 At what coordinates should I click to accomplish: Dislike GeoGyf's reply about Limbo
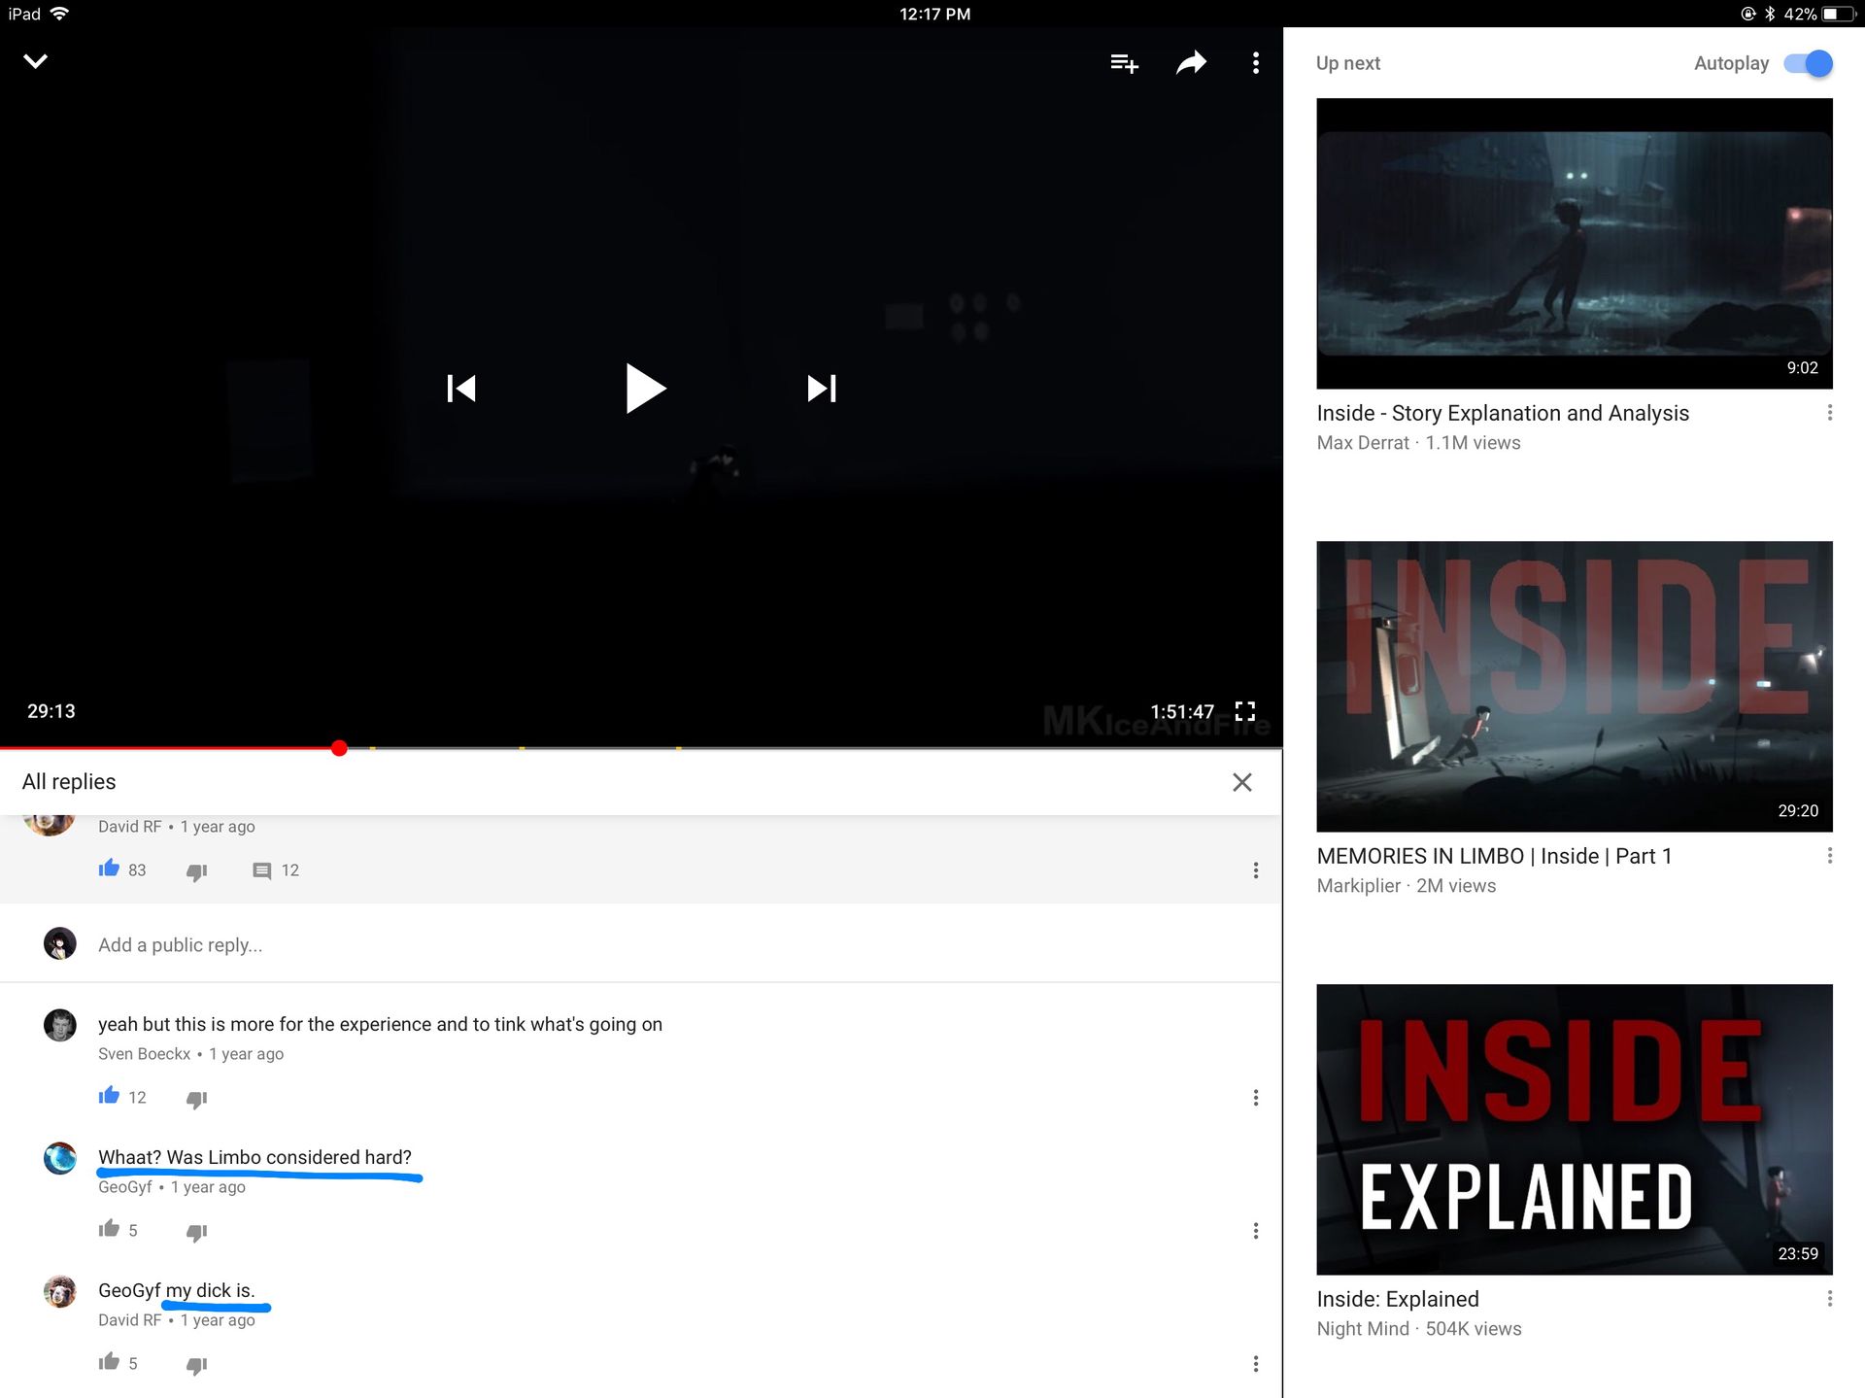tap(196, 1232)
